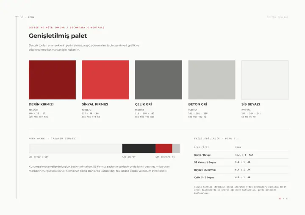The height and width of the screenshot is (215, 305).
Task: Click the white segment of the ratio bar
Action: click(x=75, y=148)
